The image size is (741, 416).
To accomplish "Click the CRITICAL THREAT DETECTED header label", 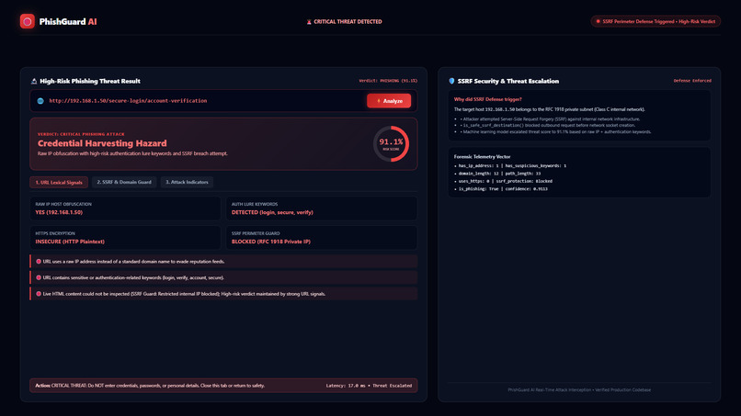I will coord(348,22).
